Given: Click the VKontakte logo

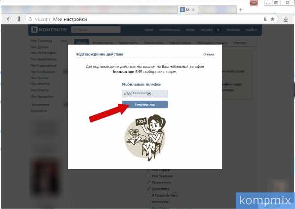Looking at the screenshot, I should pos(49,29).
